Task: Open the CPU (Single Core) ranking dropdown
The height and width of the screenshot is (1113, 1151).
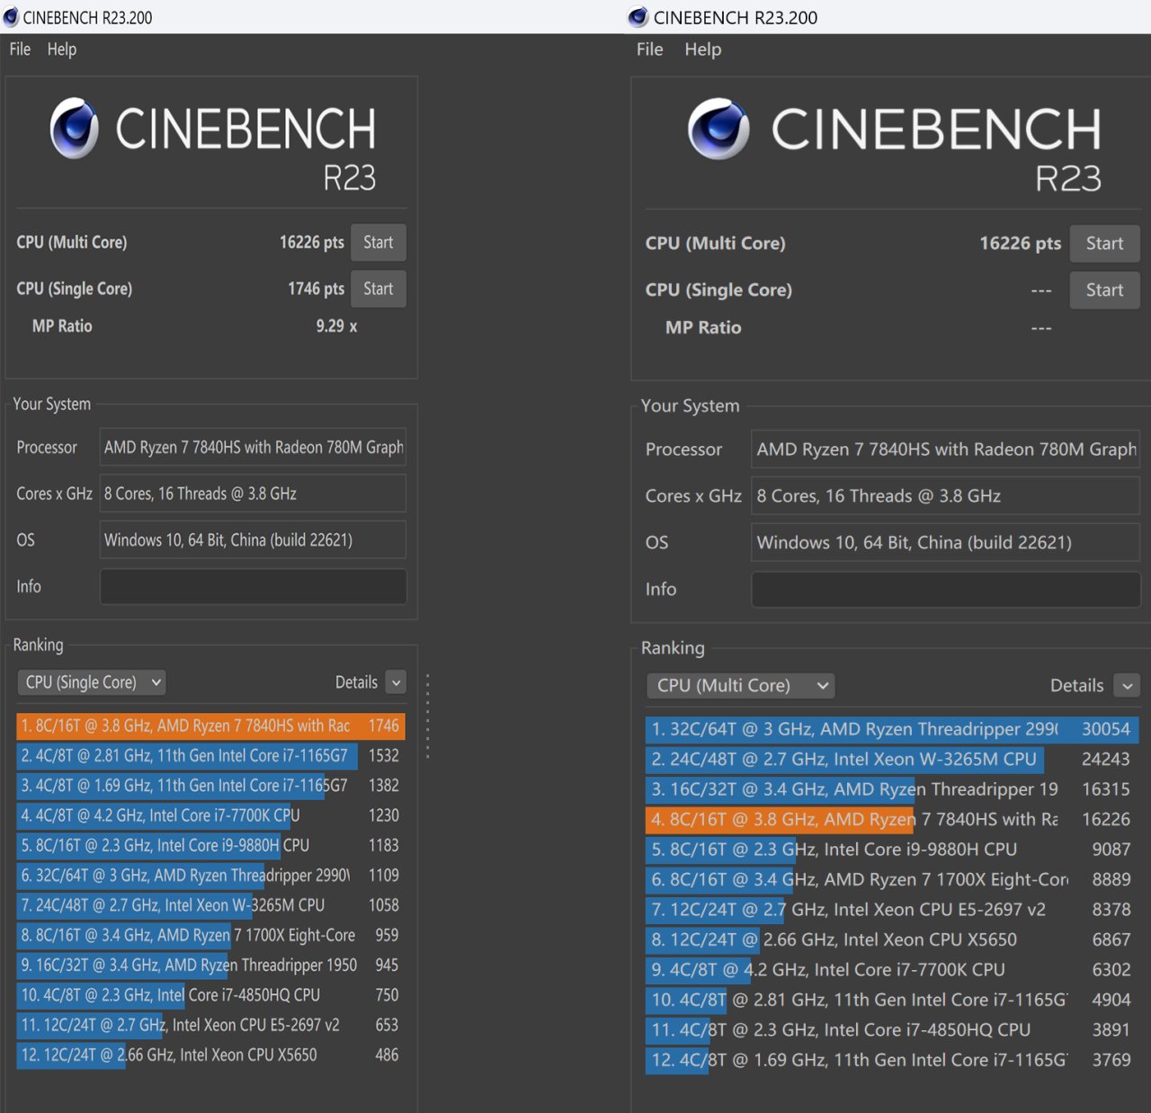Action: point(93,682)
